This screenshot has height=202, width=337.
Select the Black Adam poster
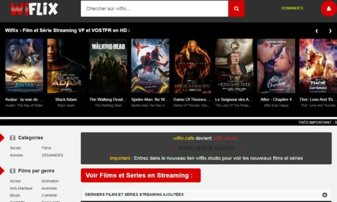click(66, 66)
